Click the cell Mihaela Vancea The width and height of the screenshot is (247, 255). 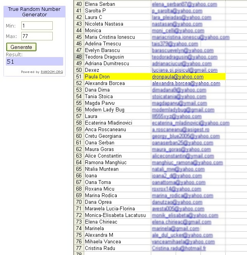pos(117,241)
